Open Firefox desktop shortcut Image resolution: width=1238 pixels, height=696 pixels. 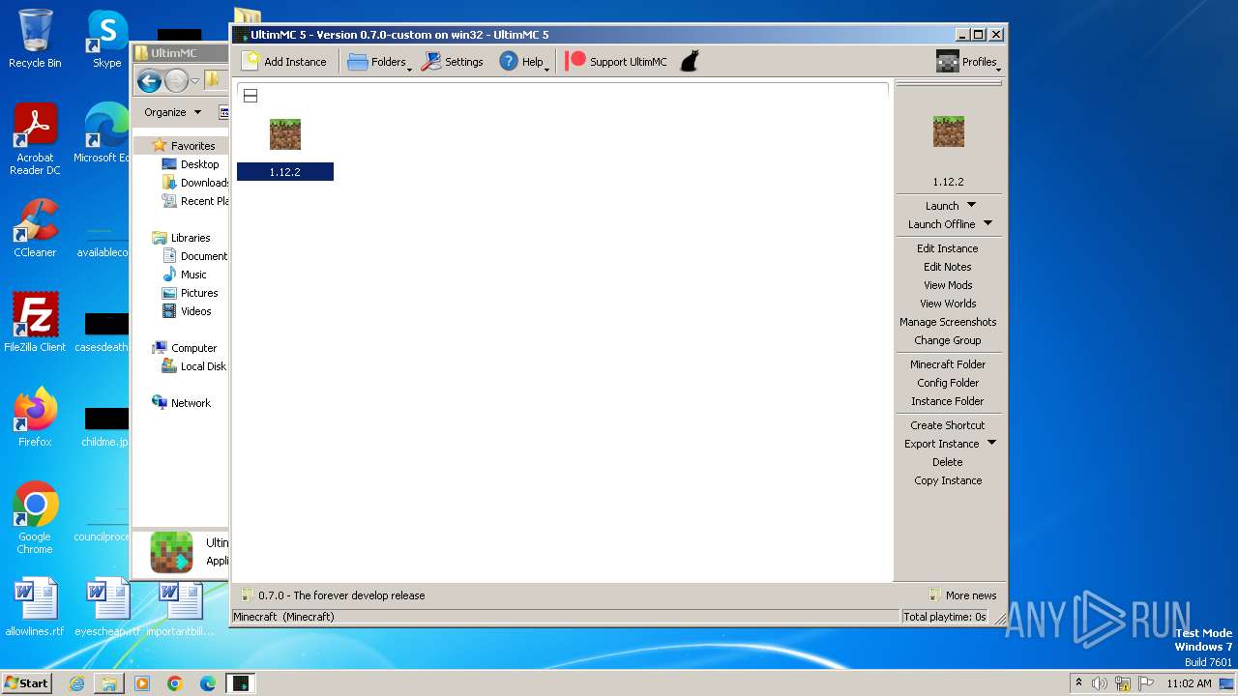tap(35, 417)
